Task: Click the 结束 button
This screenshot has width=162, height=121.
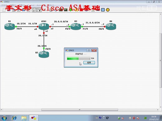Action: [89, 63]
